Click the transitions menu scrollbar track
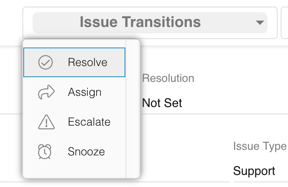 click(133, 109)
